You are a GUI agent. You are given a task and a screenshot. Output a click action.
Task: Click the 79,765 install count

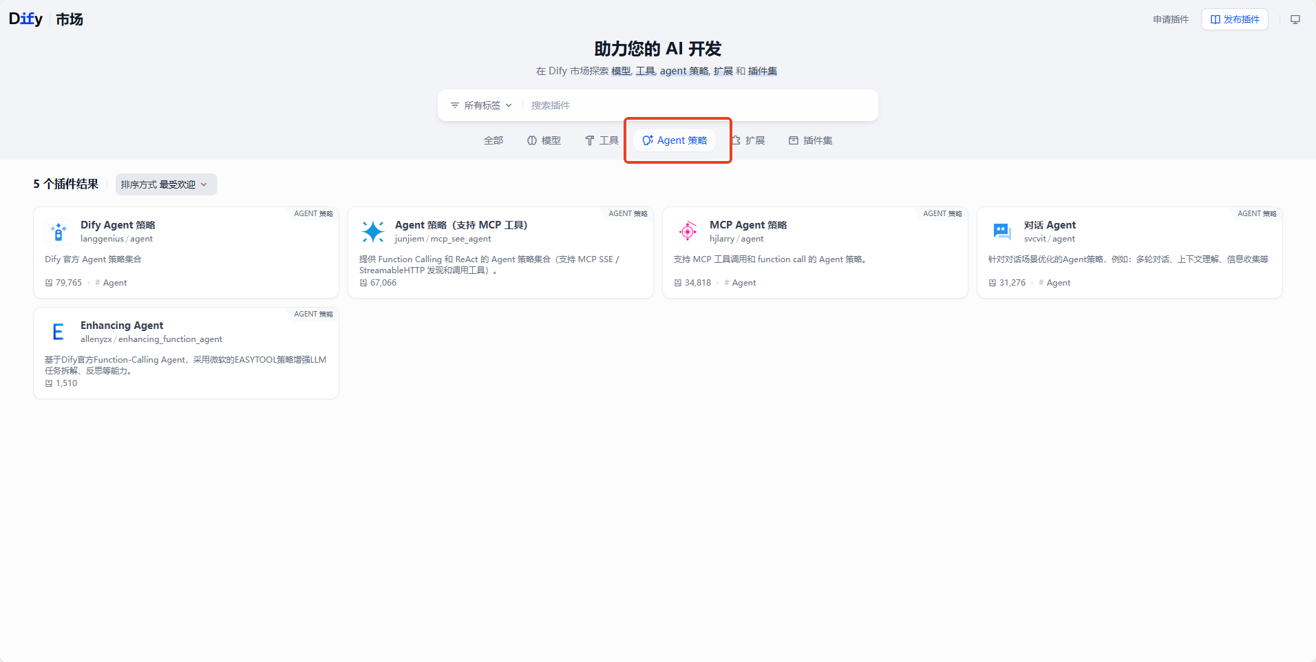coord(63,283)
